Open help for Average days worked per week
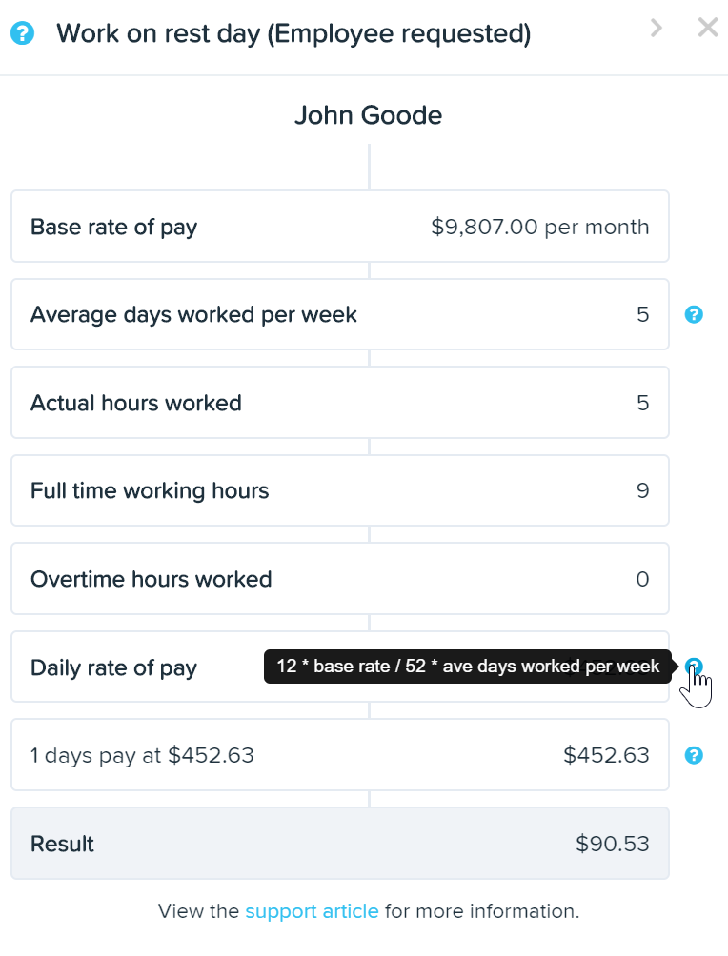 click(x=694, y=314)
